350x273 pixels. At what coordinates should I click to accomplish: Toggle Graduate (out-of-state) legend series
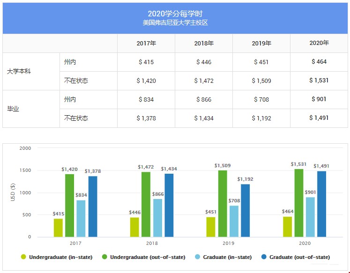pyautogui.click(x=296, y=257)
